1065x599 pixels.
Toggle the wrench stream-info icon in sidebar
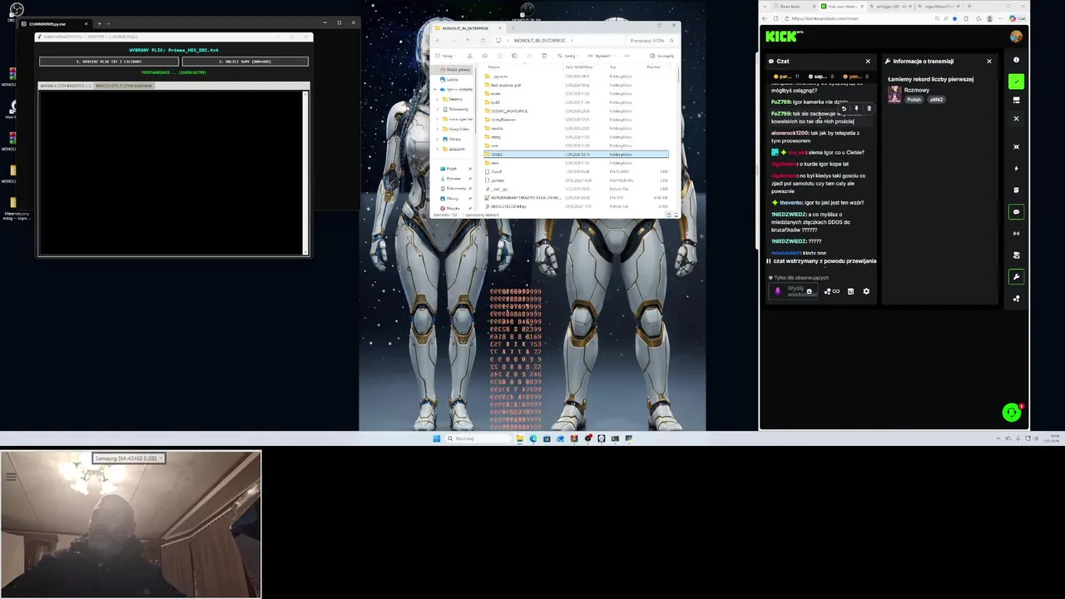click(1016, 277)
